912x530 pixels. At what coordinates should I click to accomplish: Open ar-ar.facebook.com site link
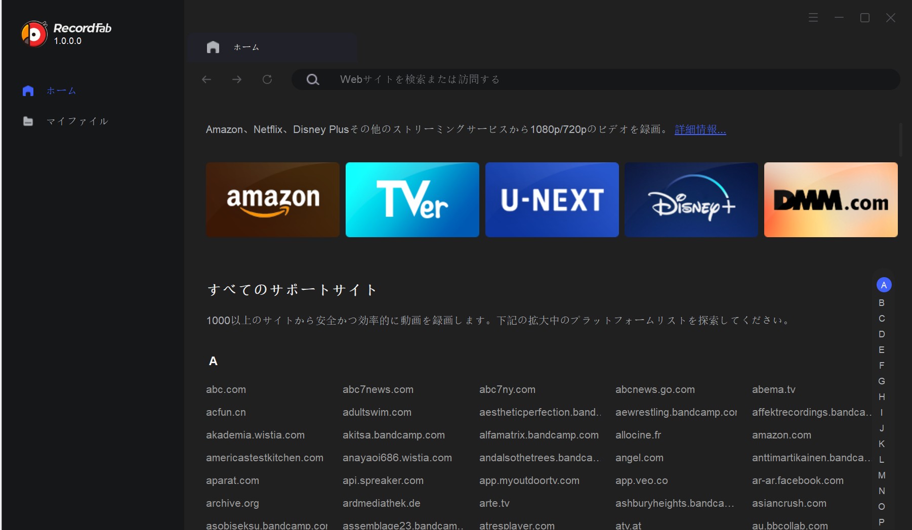[798, 480]
